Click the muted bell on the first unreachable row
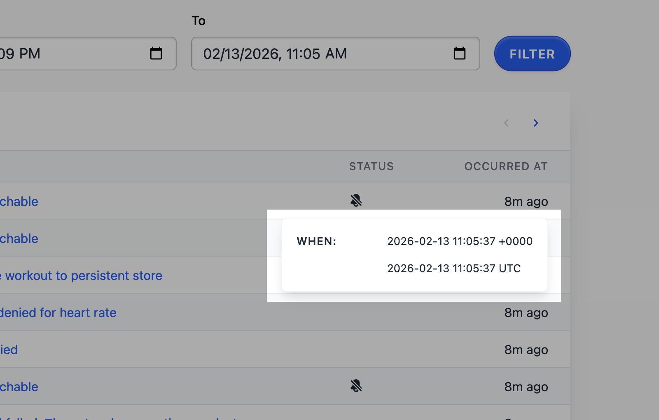 click(x=356, y=201)
